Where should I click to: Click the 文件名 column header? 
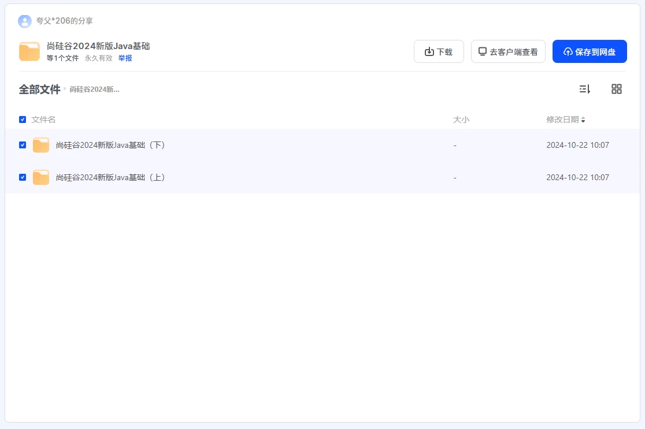tap(43, 120)
